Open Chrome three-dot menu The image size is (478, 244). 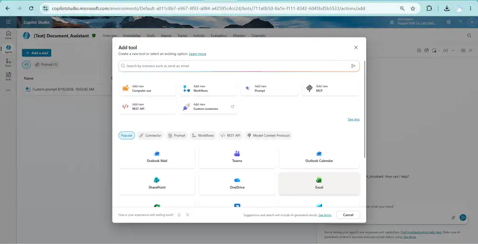pos(471,8)
